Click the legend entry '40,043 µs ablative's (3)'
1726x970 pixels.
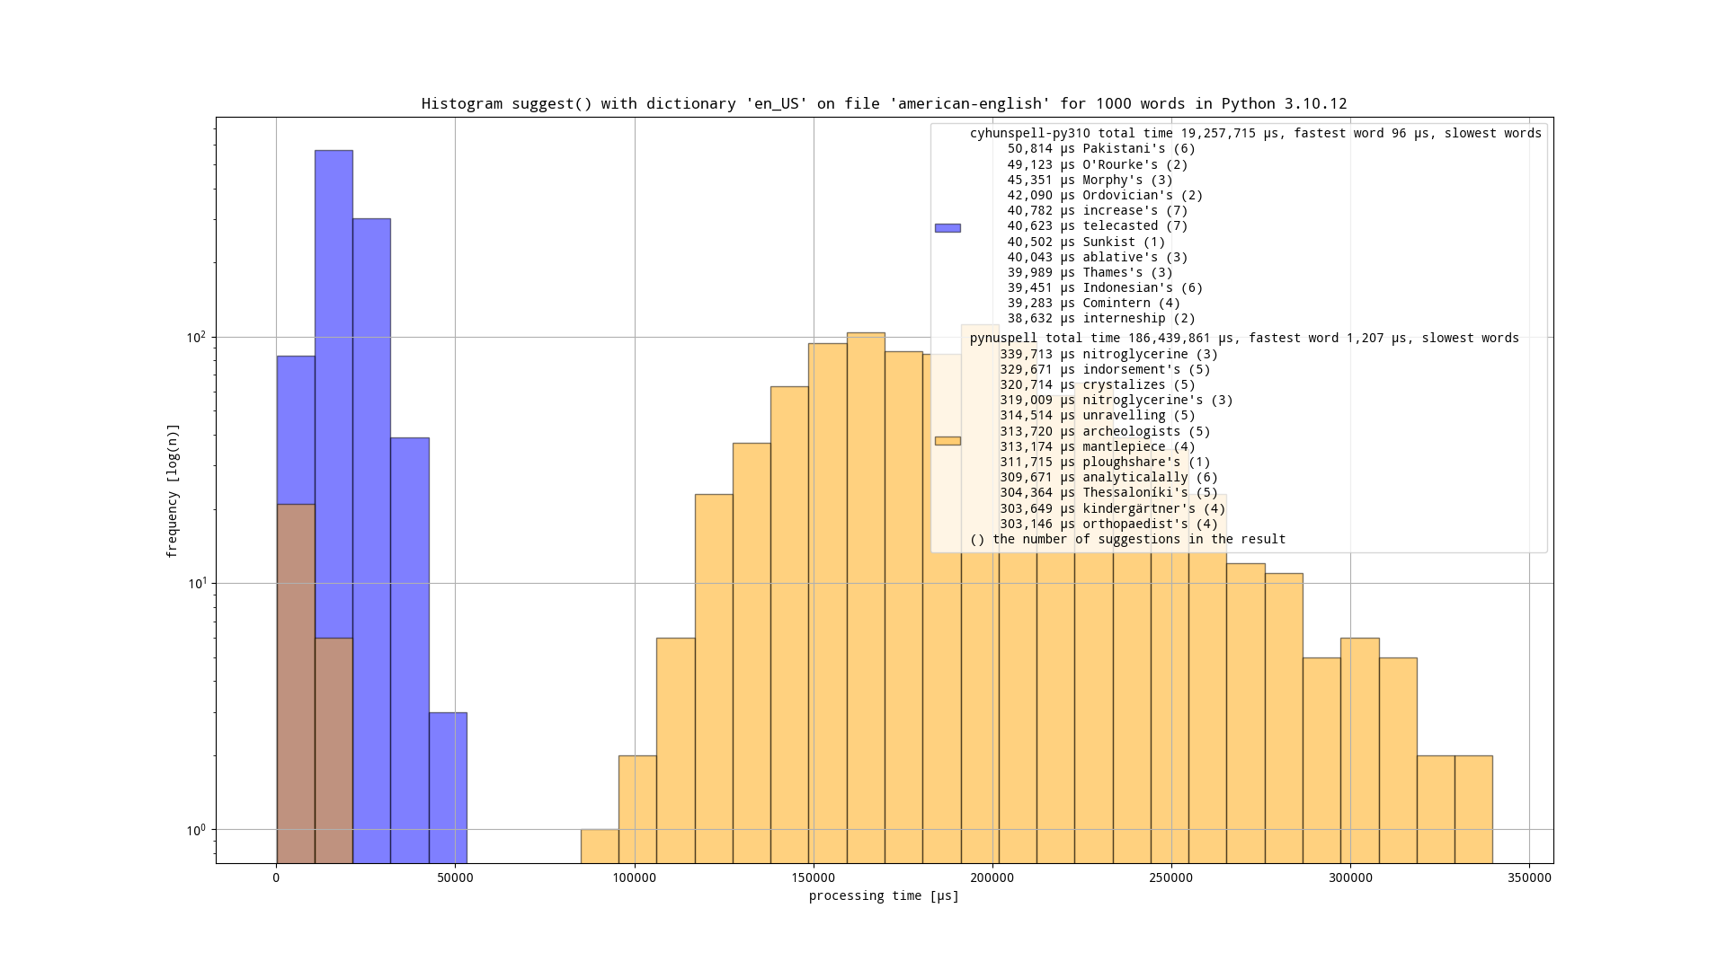coord(1098,257)
